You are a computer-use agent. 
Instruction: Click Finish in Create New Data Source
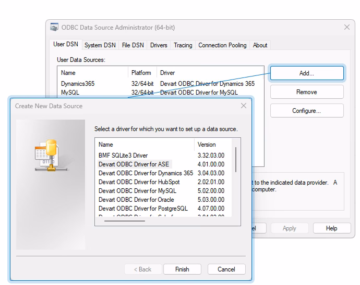[x=182, y=269]
